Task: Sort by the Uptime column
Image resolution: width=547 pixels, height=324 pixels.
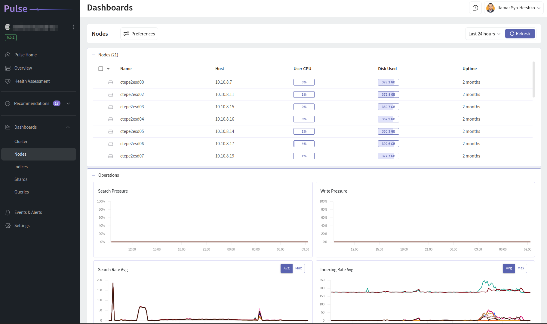Action: point(469,69)
